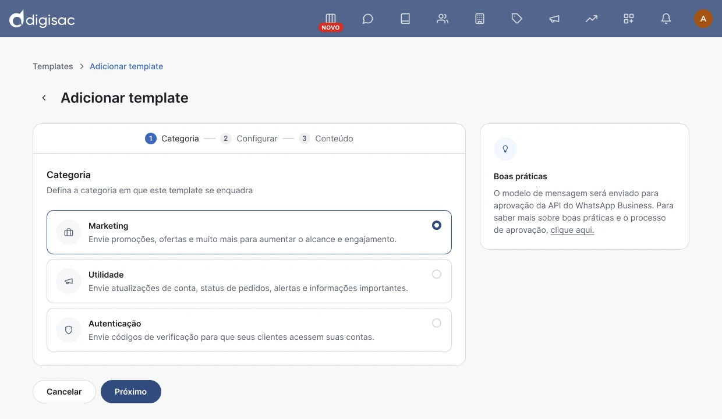Select the Marketing radio button
Image resolution: width=722 pixels, height=419 pixels.
tap(437, 225)
